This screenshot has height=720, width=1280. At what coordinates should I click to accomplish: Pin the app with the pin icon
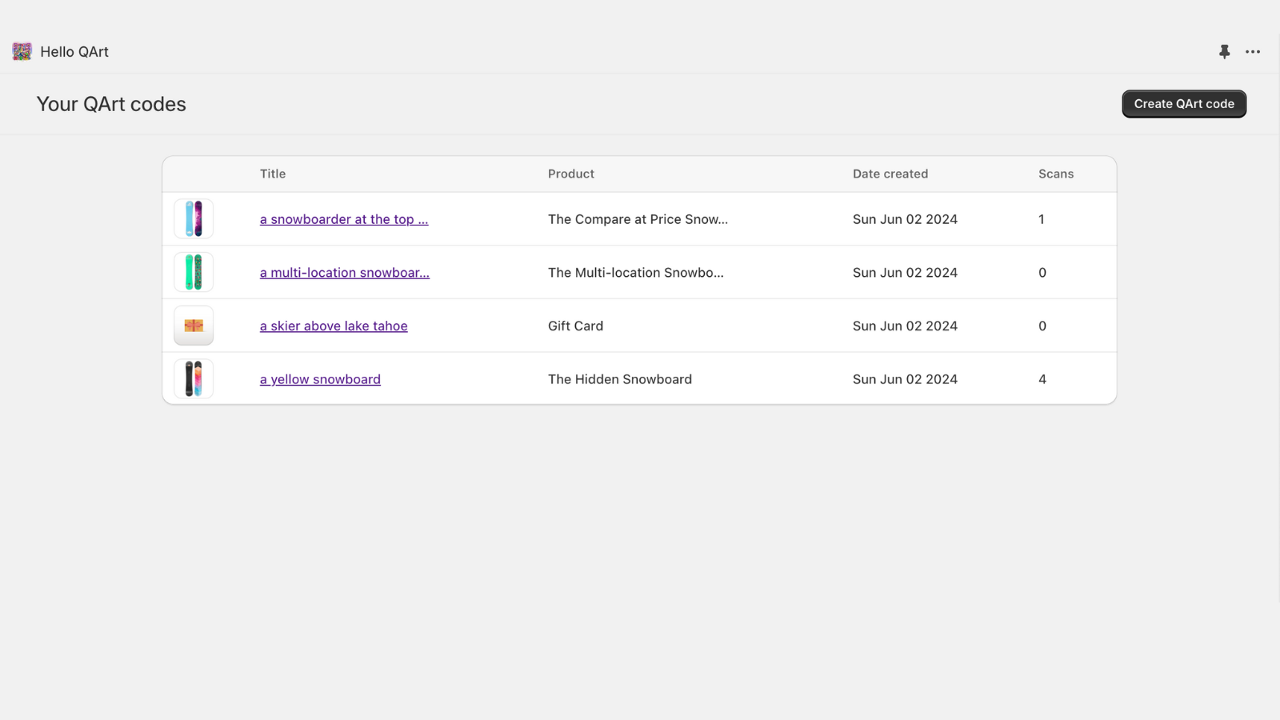1224,52
